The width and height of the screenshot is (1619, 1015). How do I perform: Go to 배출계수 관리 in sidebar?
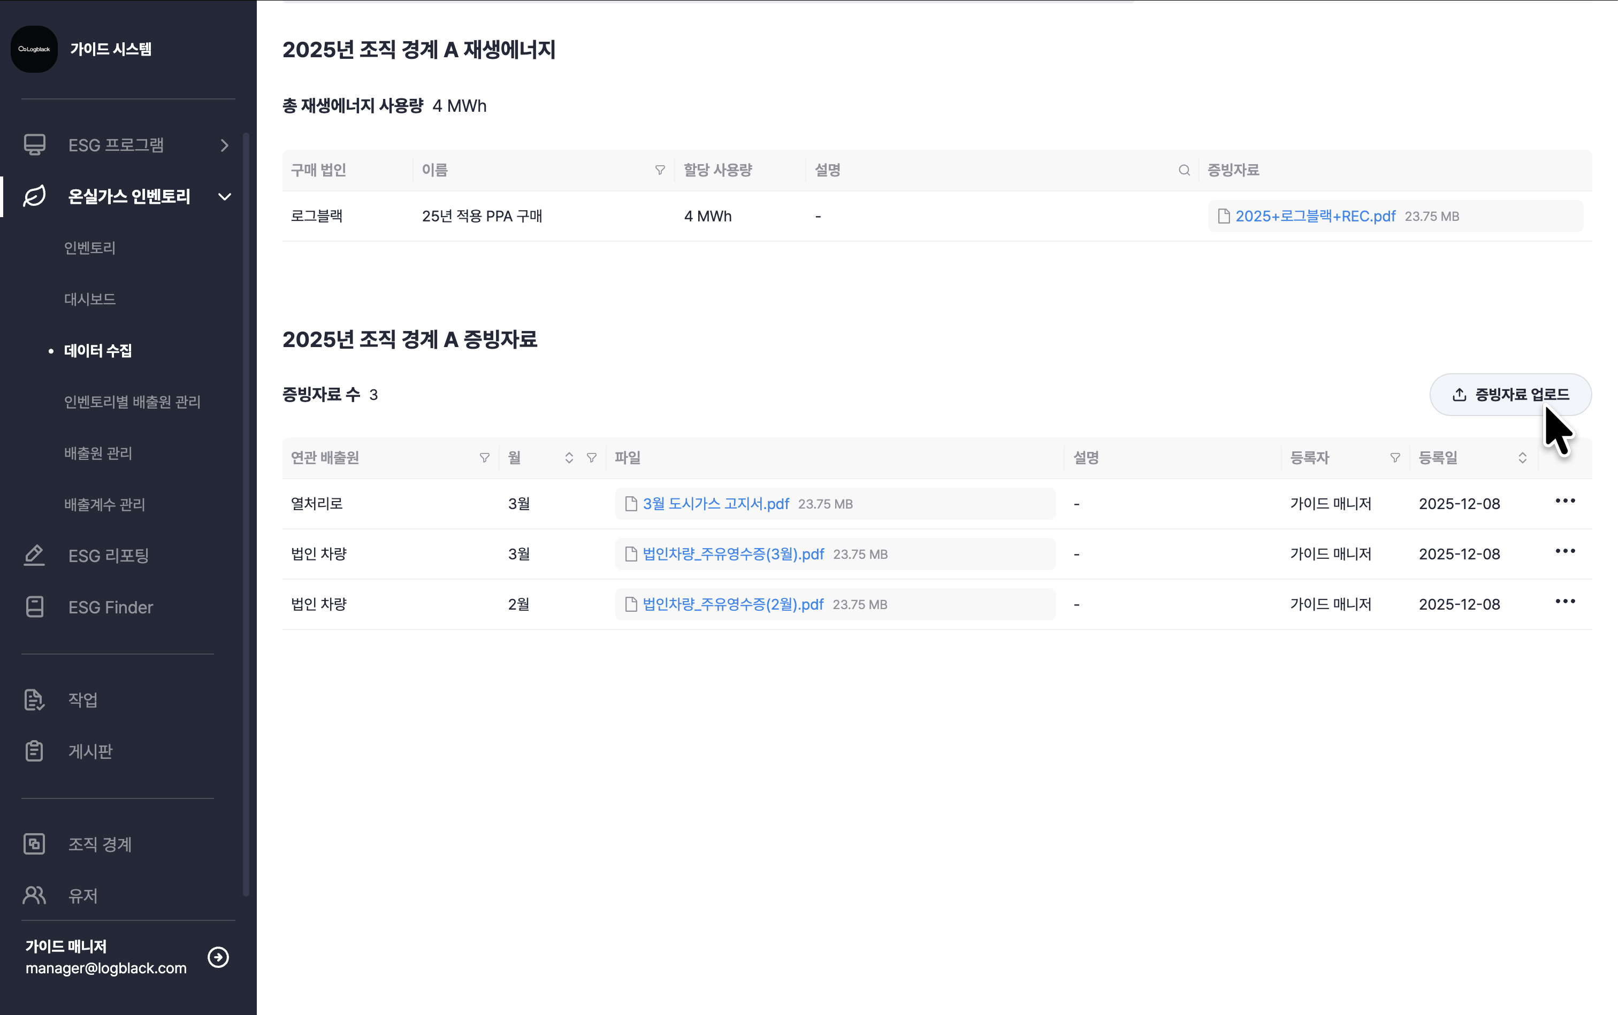(104, 505)
